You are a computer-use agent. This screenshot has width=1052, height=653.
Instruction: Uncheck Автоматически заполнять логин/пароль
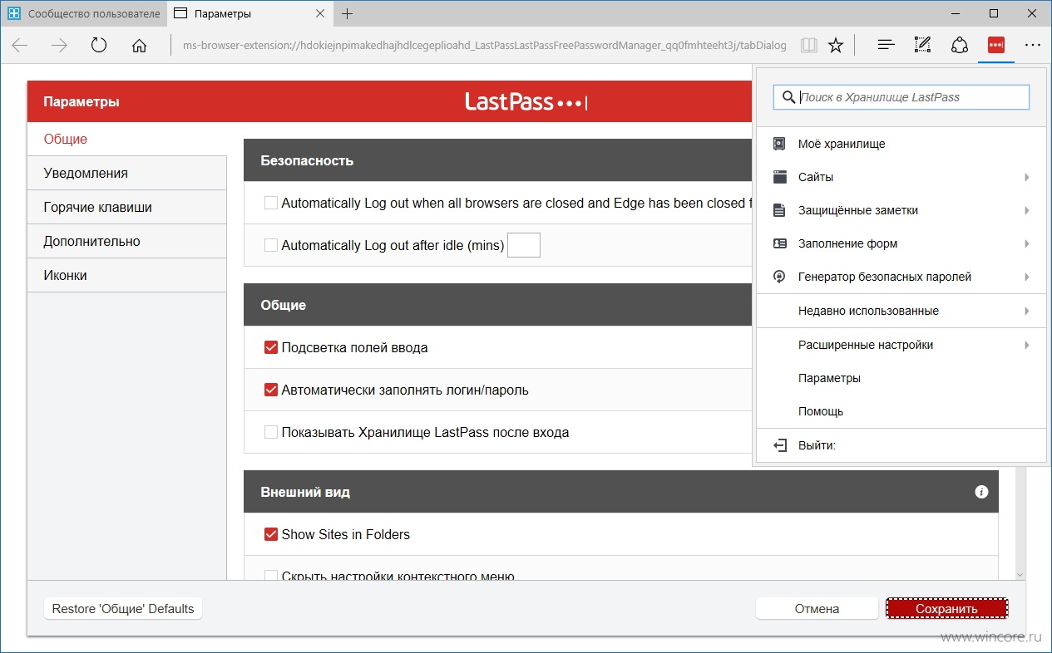pyautogui.click(x=271, y=390)
